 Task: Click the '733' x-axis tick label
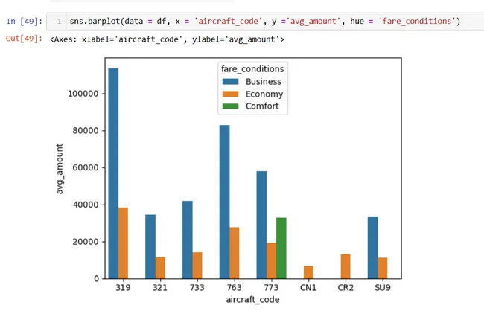(197, 287)
